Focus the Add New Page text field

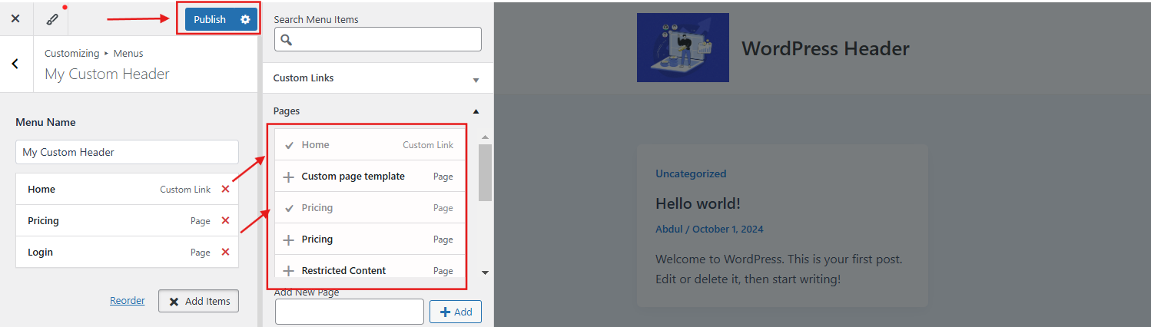point(350,312)
